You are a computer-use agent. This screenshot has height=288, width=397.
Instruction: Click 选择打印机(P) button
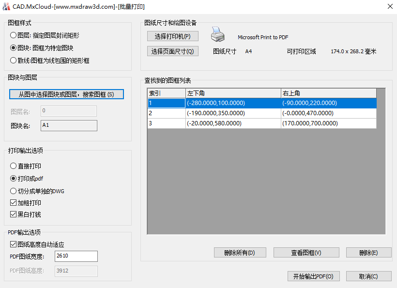[173, 36]
